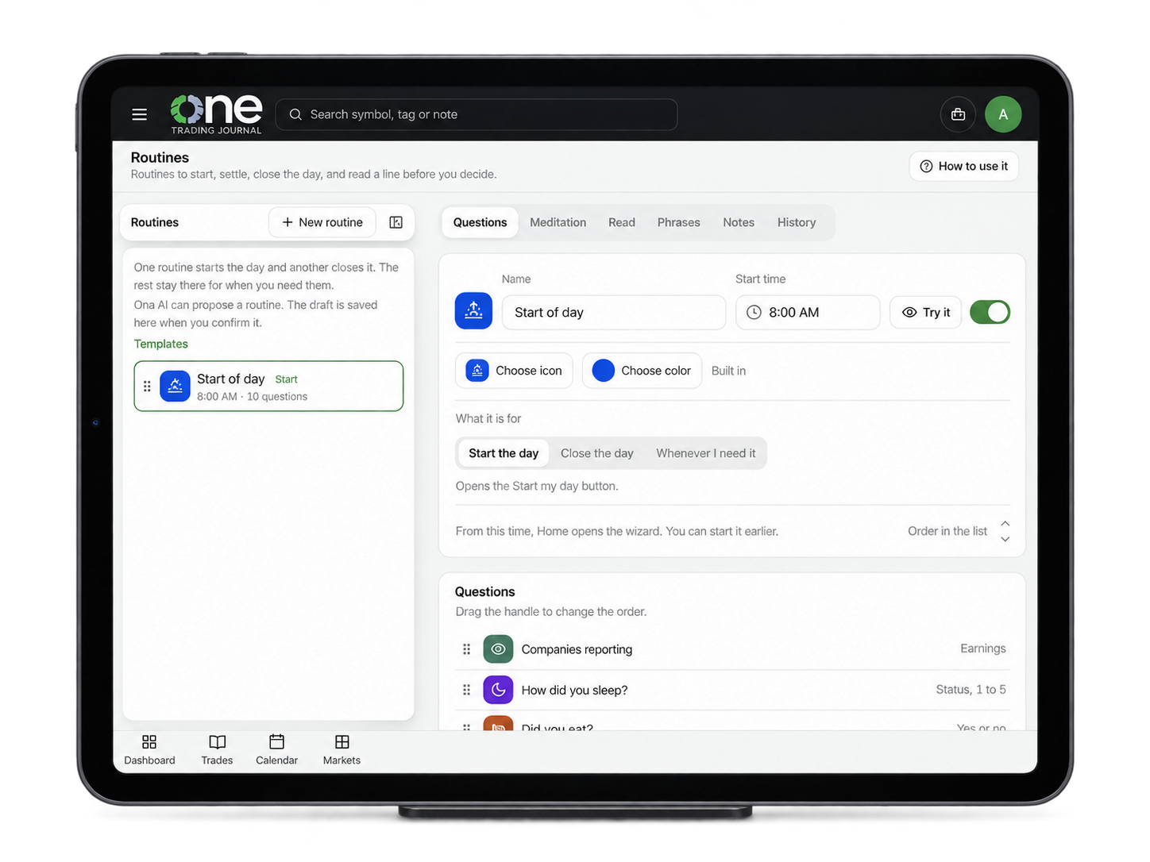Select Start the day purpose
The width and height of the screenshot is (1150, 862).
tap(504, 453)
